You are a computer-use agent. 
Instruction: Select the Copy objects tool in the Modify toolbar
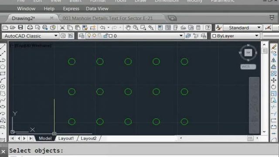pyautogui.click(x=274, y=53)
